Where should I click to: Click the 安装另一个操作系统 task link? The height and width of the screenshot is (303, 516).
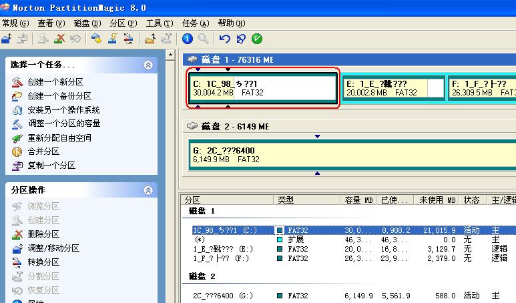tap(64, 110)
